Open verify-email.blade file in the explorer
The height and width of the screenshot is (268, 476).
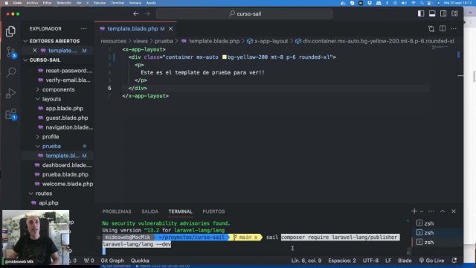[x=68, y=80]
